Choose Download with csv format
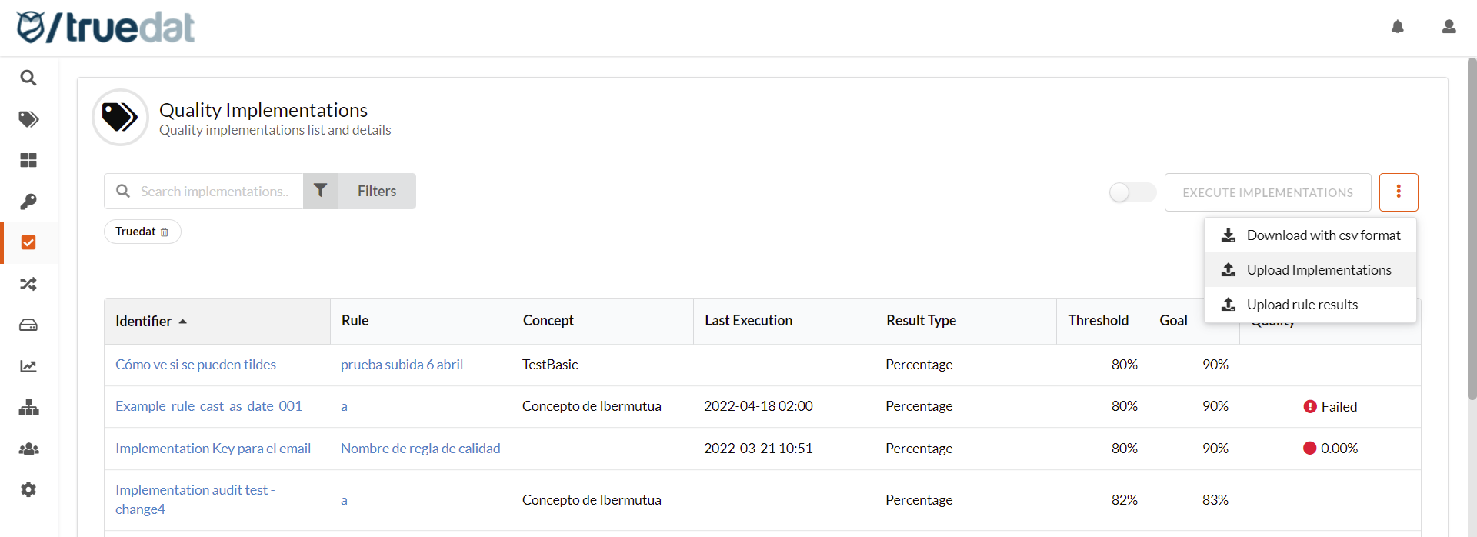This screenshot has width=1477, height=537. [1322, 235]
